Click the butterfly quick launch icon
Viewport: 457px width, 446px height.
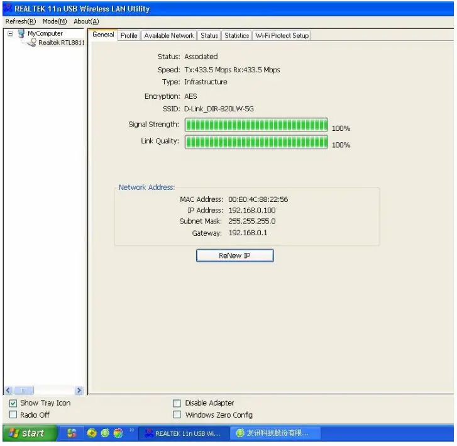[x=72, y=433]
